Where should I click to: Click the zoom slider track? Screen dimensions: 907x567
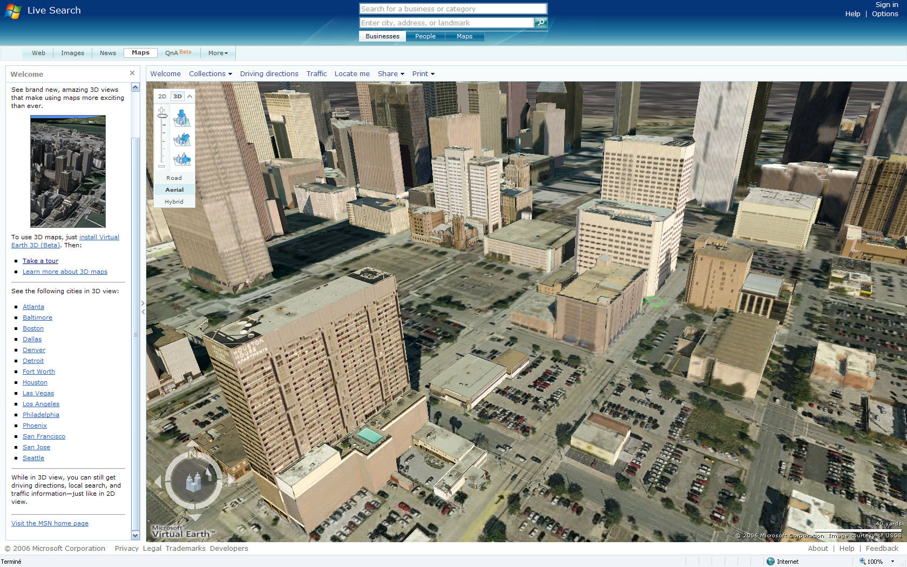coord(162,141)
